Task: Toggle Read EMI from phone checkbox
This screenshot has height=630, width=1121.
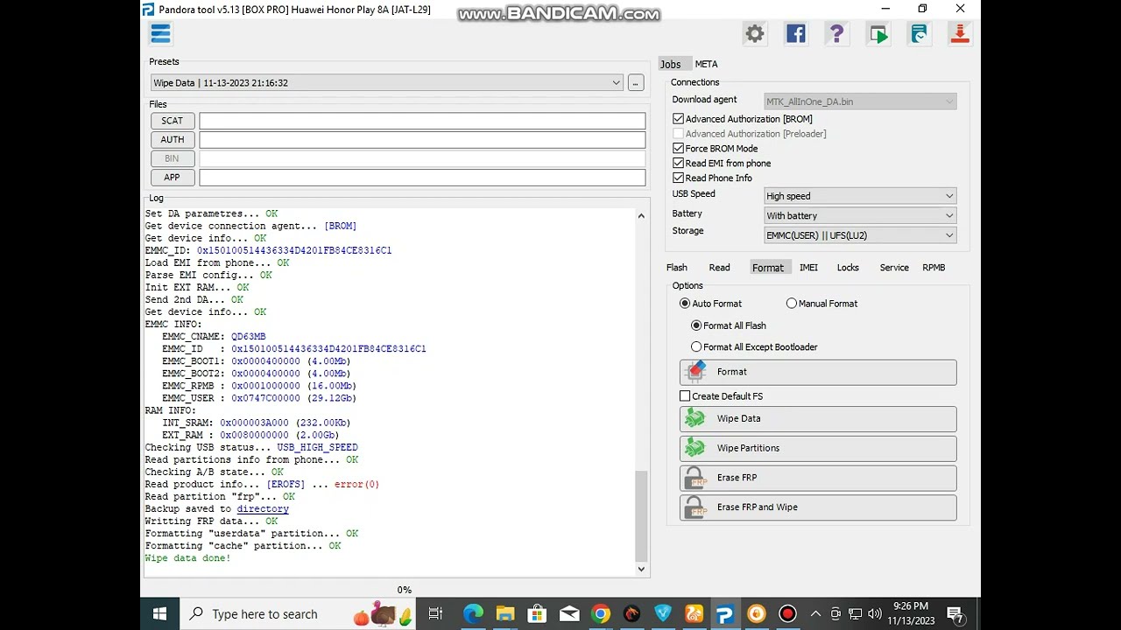Action: pyautogui.click(x=678, y=164)
